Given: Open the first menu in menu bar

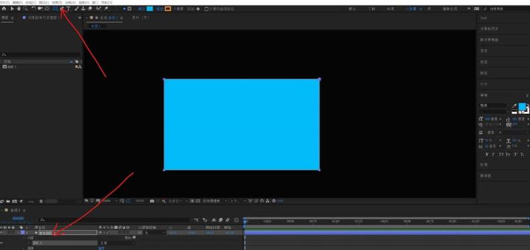Looking at the screenshot, I should coord(5,3).
